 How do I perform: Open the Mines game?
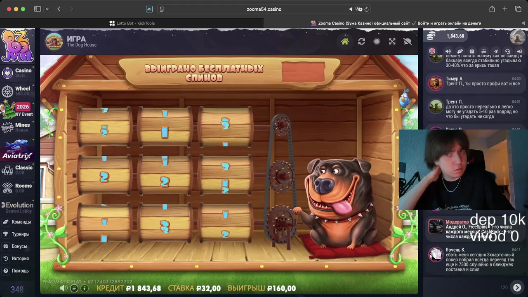[16, 127]
